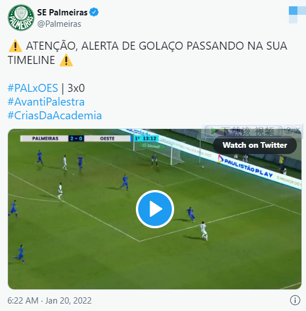Image resolution: width=306 pixels, height=311 pixels.
Task: Play the embedded goal video
Action: click(155, 209)
